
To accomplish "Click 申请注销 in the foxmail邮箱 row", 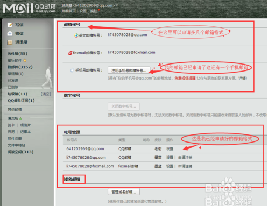I will pos(185,166).
